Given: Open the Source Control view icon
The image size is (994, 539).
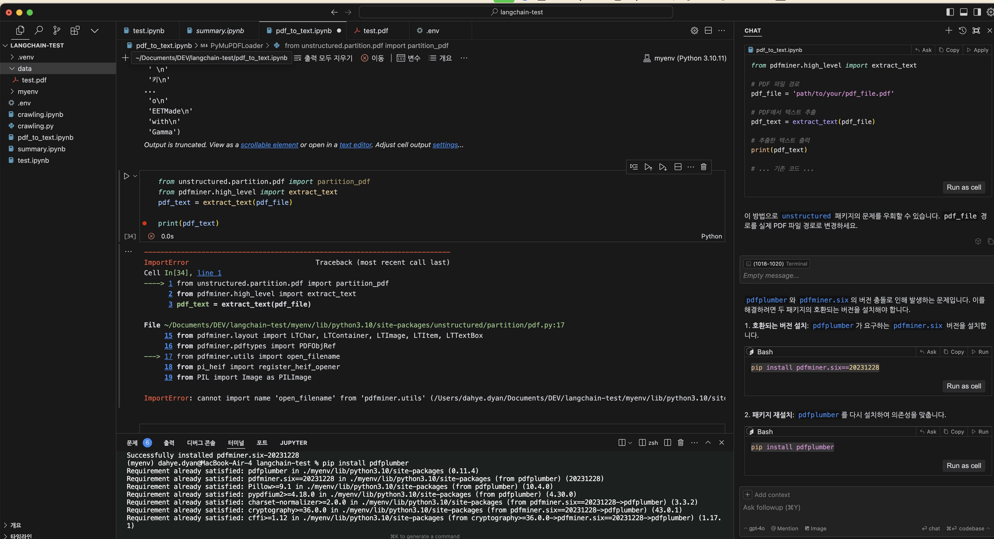Looking at the screenshot, I should [57, 30].
